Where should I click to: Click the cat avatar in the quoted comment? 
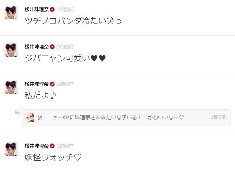click(x=29, y=117)
